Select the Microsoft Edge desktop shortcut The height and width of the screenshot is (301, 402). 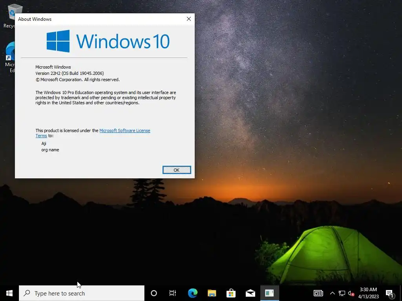10,57
